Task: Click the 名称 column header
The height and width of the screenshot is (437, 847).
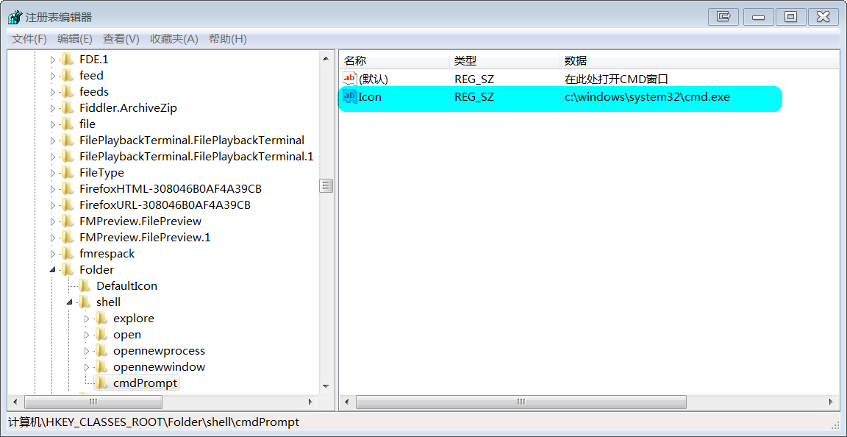Action: tap(394, 60)
